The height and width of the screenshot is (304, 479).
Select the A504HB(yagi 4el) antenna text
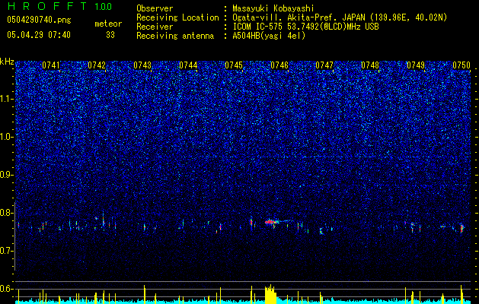coord(269,36)
